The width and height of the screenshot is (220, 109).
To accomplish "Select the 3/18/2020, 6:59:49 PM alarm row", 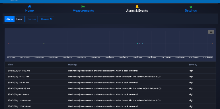I will (x=110, y=89).
